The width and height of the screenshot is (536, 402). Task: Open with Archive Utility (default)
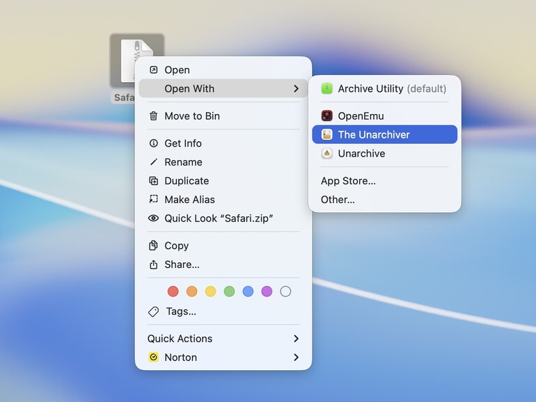click(384, 88)
